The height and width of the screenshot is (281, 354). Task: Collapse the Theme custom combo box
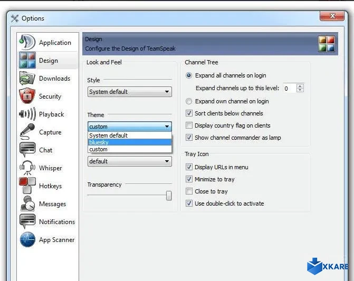(130, 127)
